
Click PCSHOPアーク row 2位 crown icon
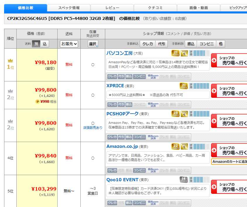[x=11, y=121]
